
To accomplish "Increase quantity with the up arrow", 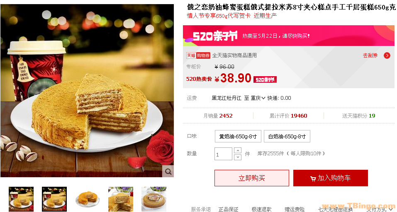I will coord(237,151).
